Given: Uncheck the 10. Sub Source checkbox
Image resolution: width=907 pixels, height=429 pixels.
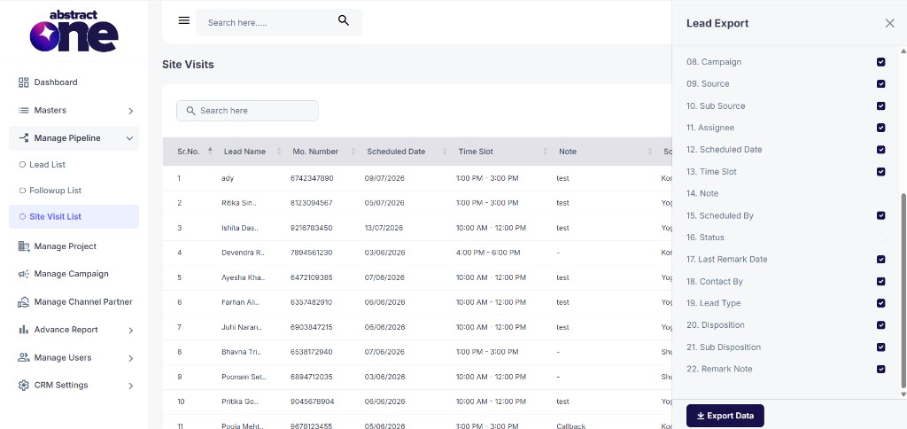Looking at the screenshot, I should tap(880, 106).
